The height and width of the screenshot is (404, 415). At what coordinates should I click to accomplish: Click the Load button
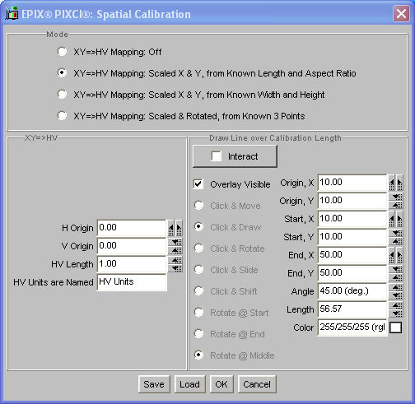point(189,384)
